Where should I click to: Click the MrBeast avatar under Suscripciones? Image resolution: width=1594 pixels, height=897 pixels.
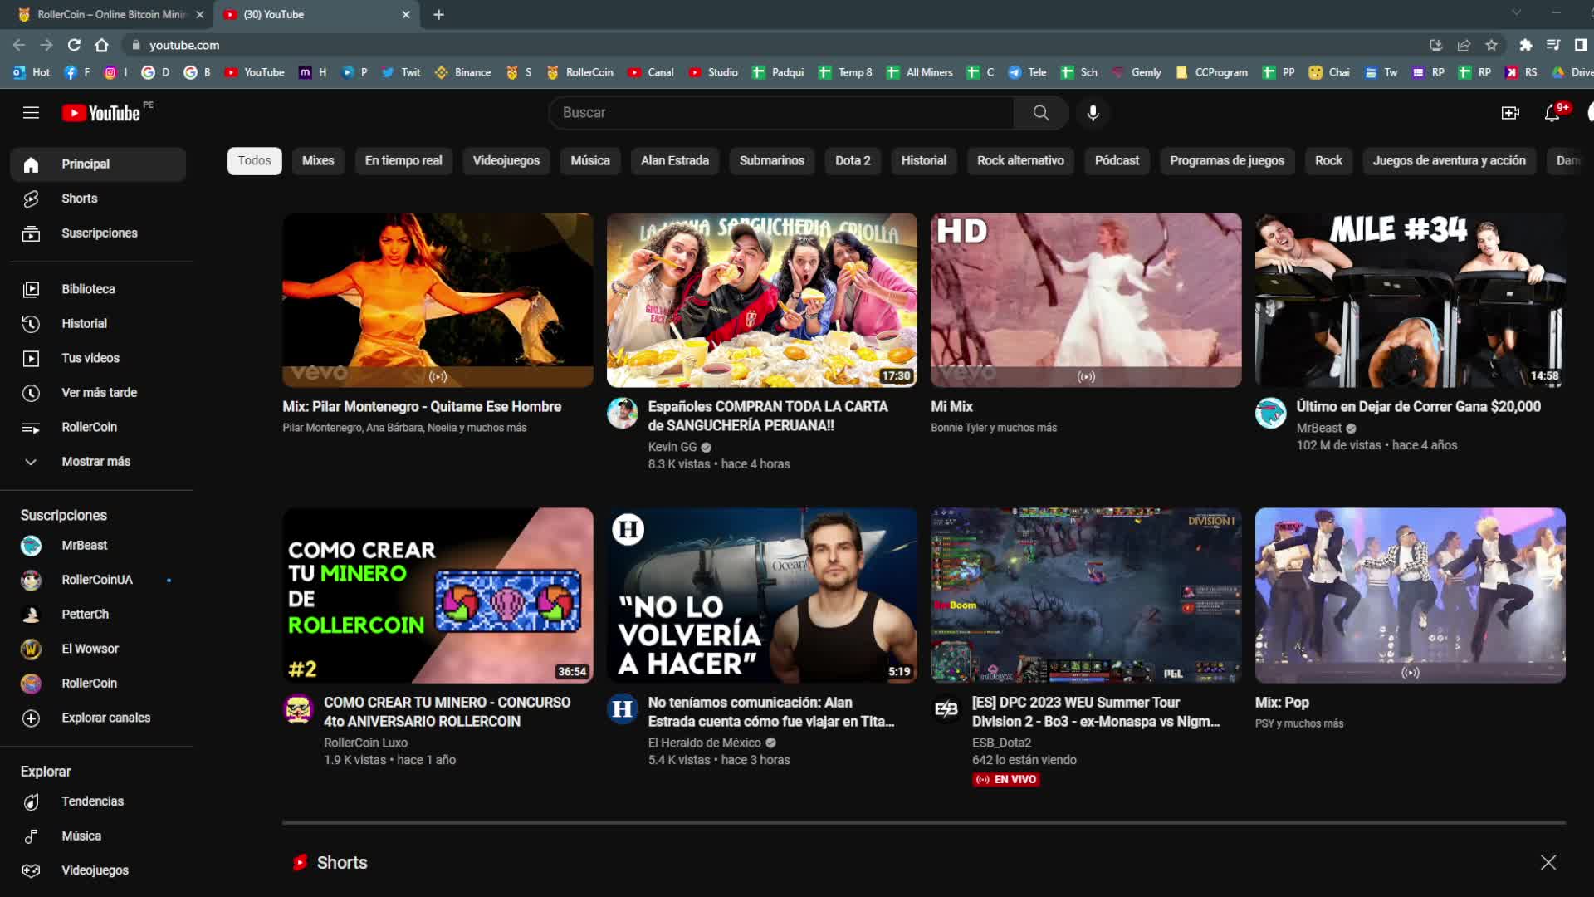tap(31, 546)
